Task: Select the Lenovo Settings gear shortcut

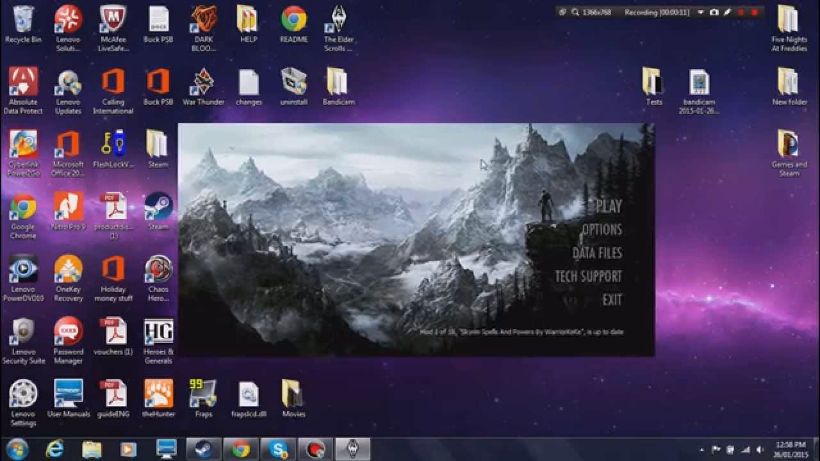Action: click(23, 403)
